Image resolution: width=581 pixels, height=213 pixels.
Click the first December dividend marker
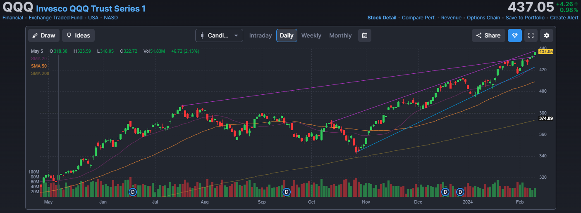(445, 192)
